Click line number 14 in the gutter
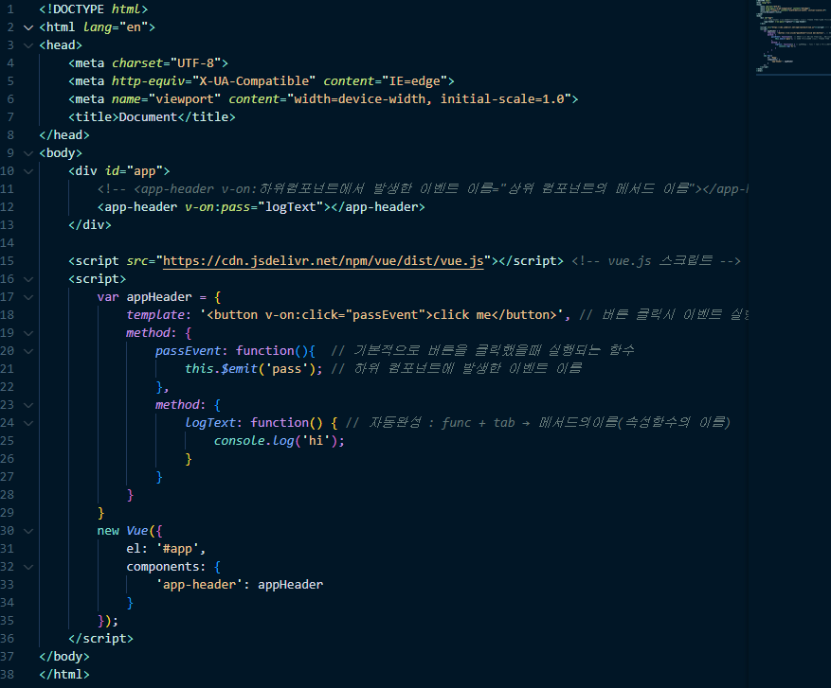Viewport: 831px width, 688px height. (x=8, y=243)
